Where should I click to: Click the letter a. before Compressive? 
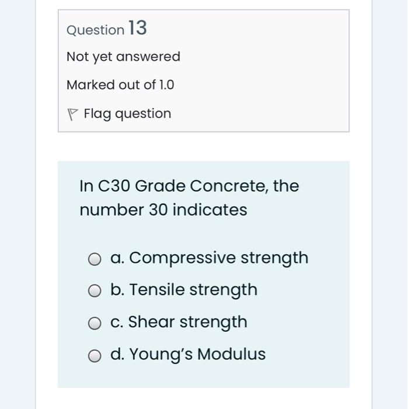pos(117,258)
